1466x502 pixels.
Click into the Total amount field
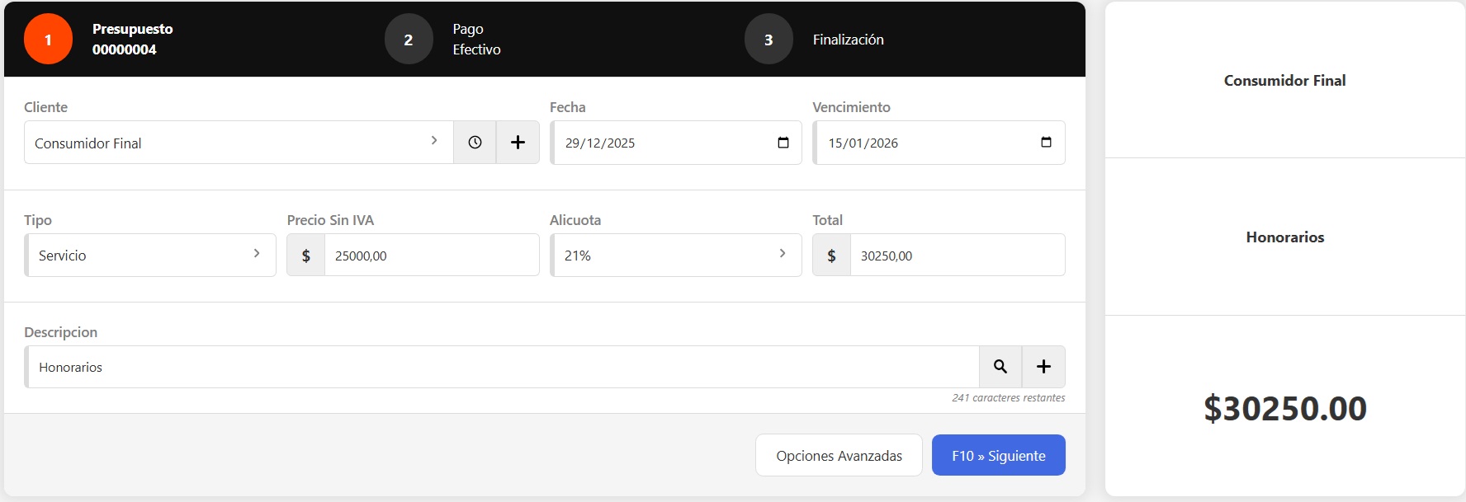click(x=956, y=256)
